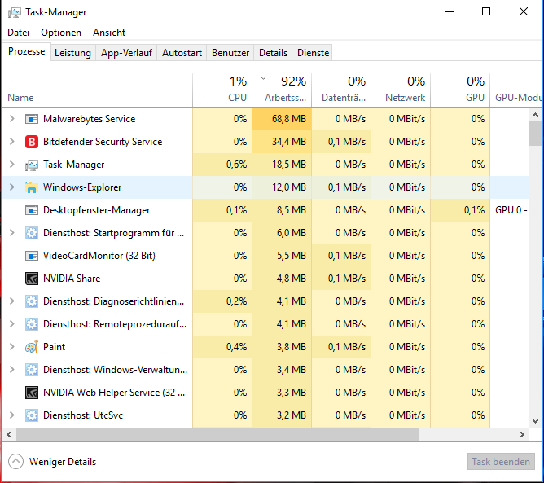Expand the Task-Manager process group
The width and height of the screenshot is (544, 483).
11,165
